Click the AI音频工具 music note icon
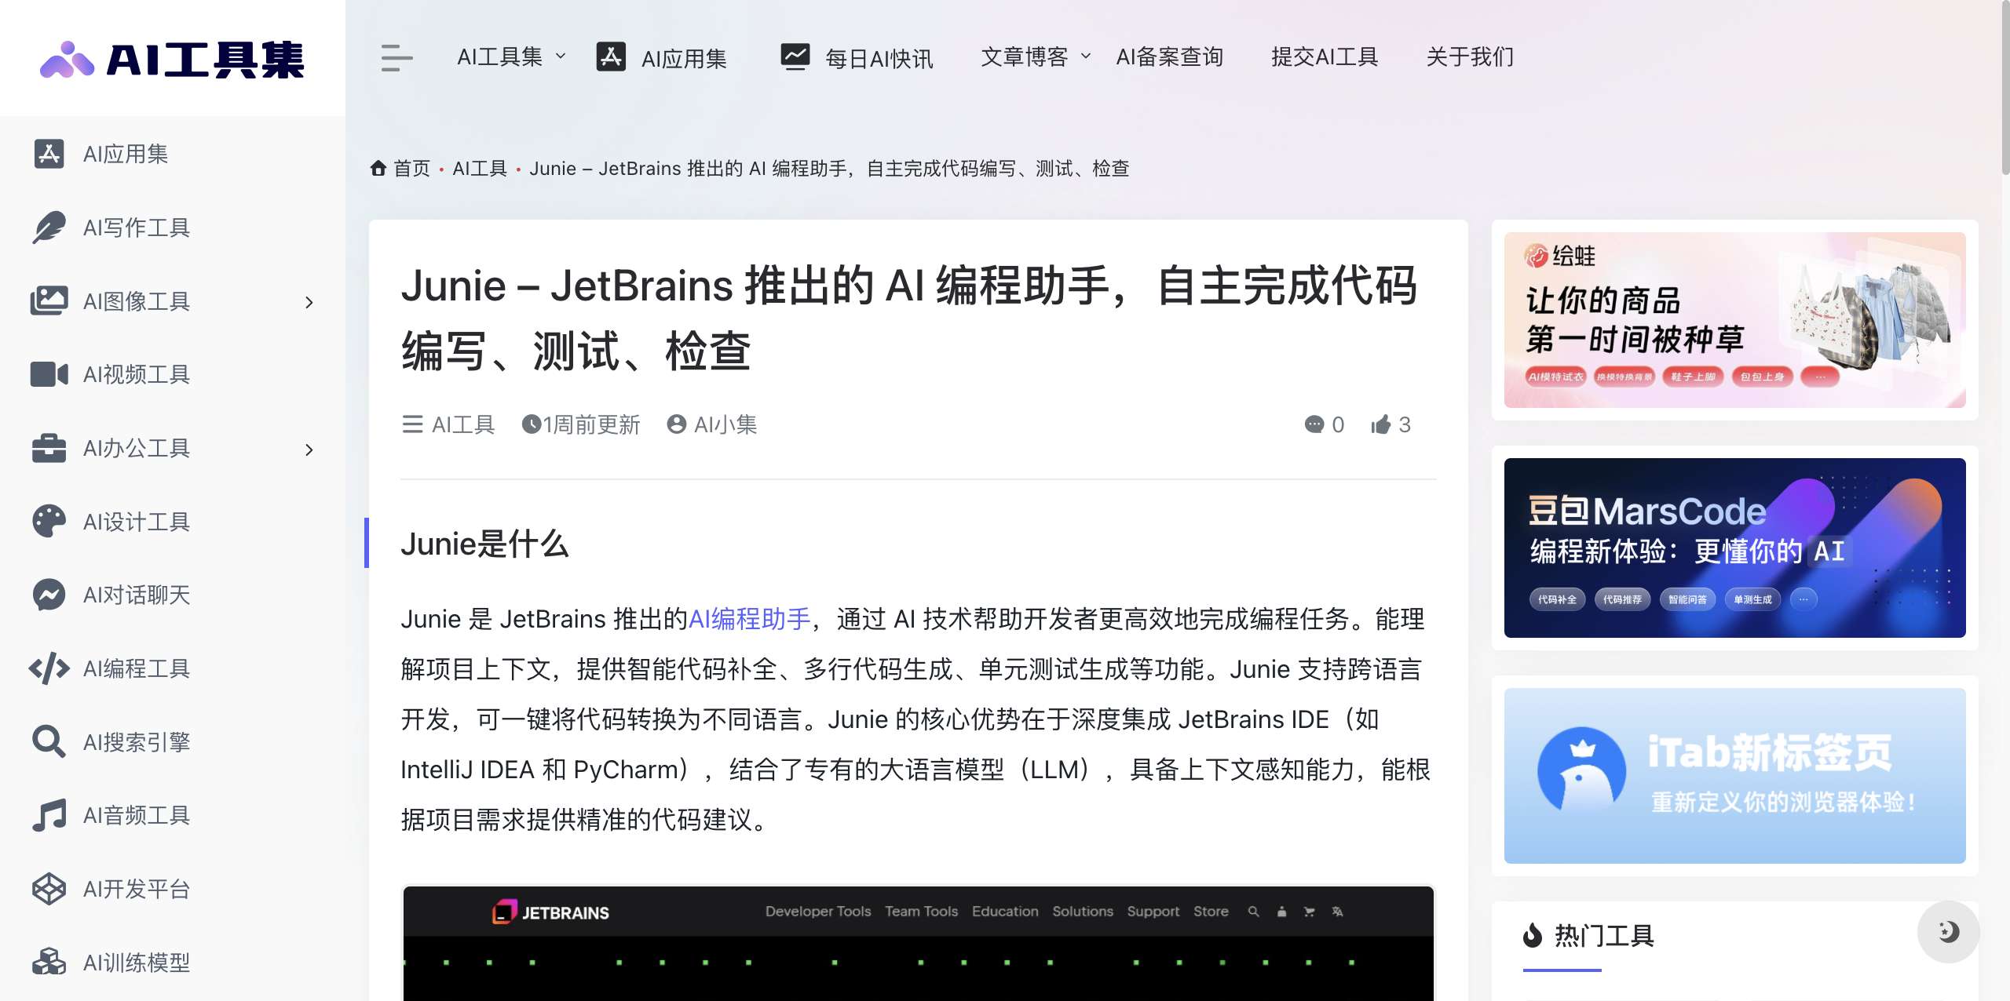2010x1001 pixels. (49, 815)
